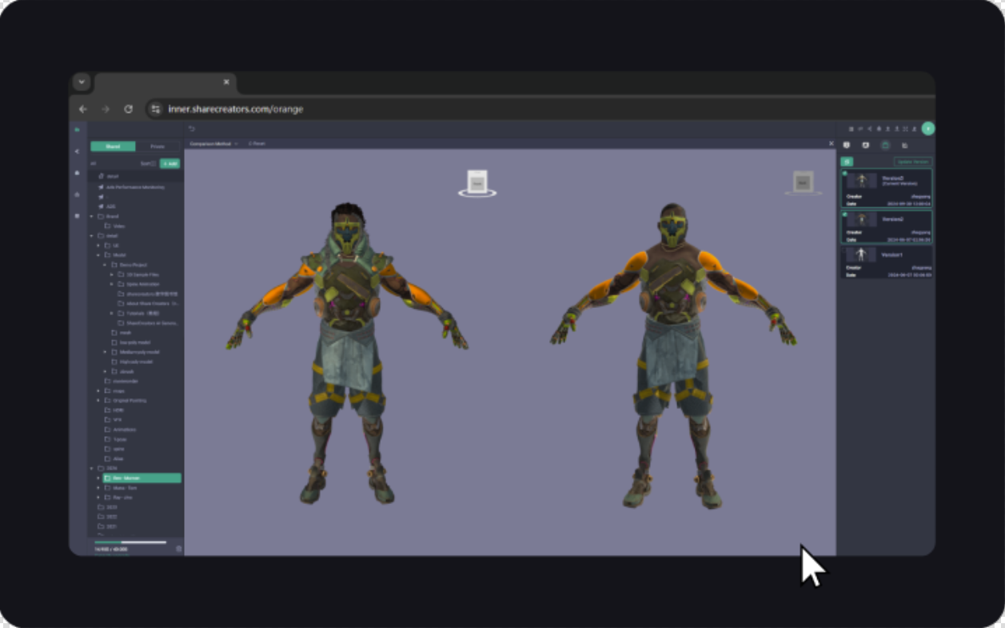Screen dimensions: 1005x628
Task: Click the green compare icon beside Update Version
Action: [847, 162]
